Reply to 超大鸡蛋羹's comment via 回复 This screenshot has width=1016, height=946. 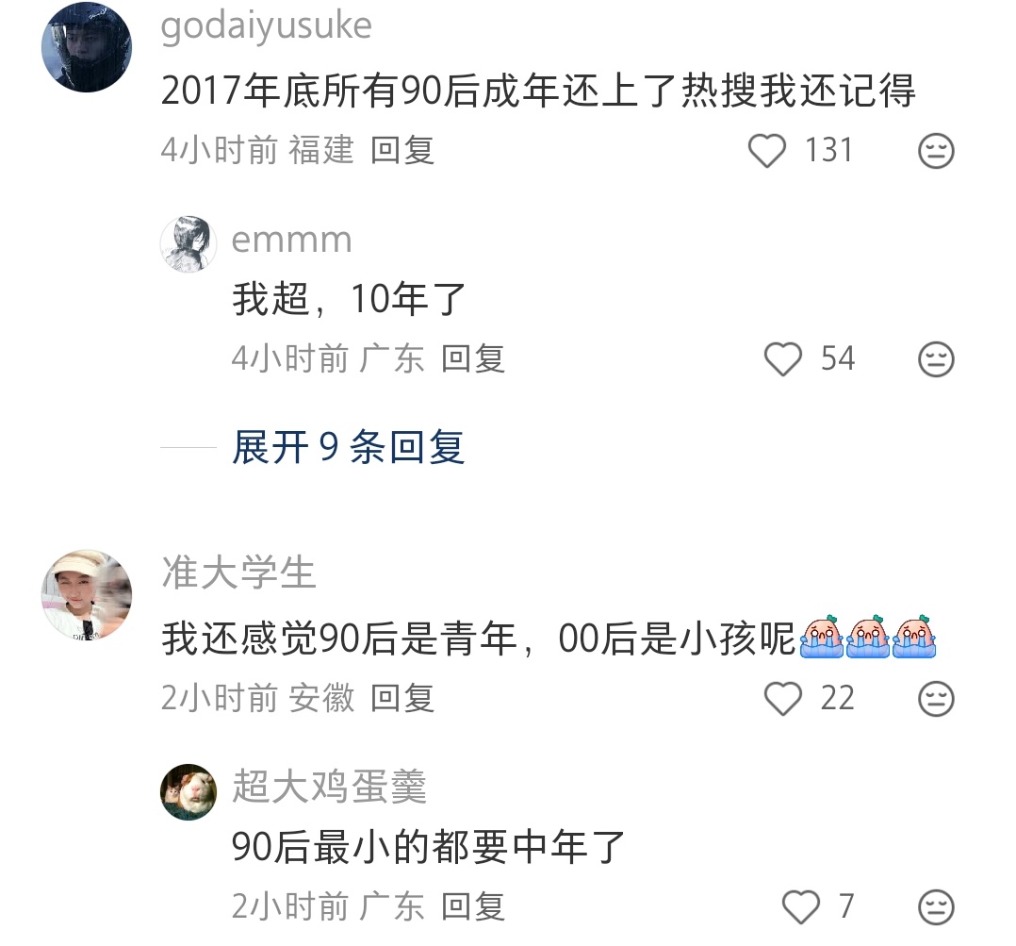click(x=473, y=905)
